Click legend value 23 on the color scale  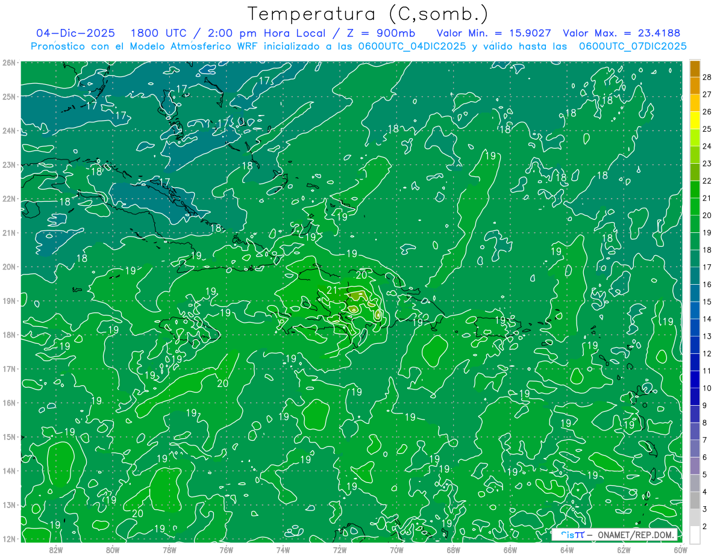click(707, 163)
